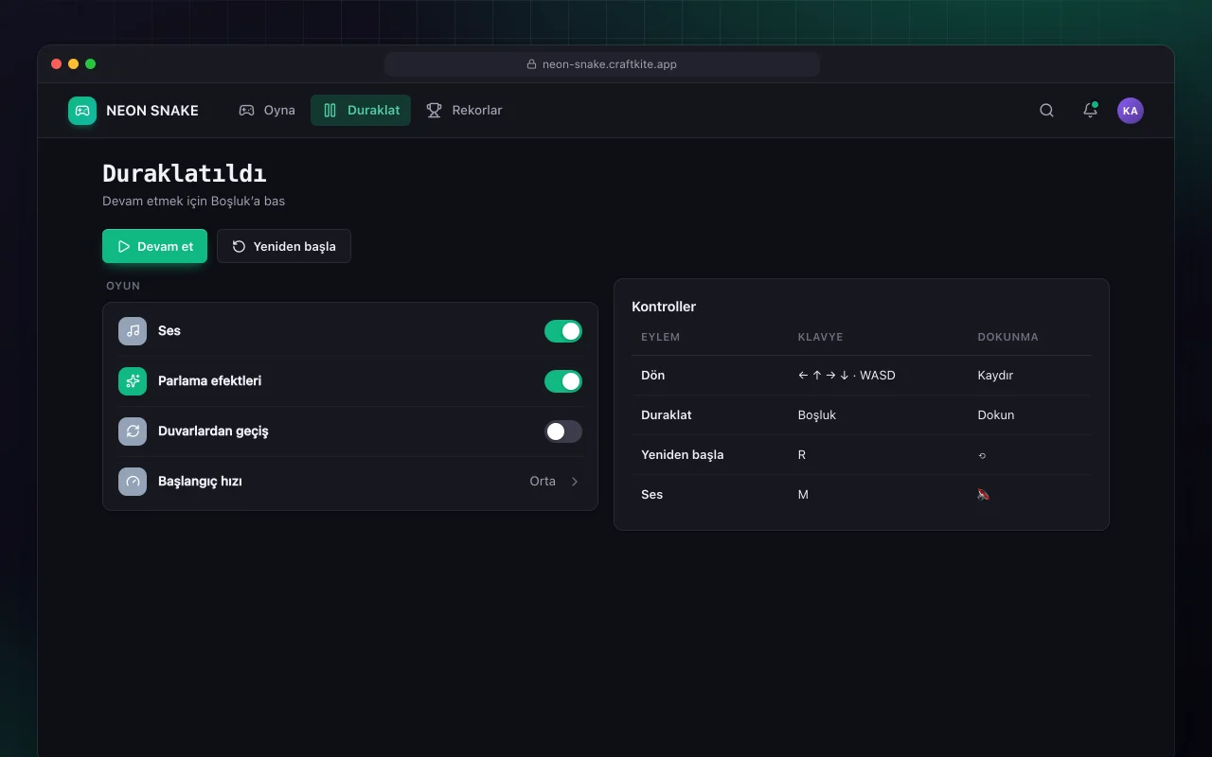Screen dimensions: 1212x757
Task: Enable the Duvarlardan geçiş toggle
Action: (x=563, y=431)
